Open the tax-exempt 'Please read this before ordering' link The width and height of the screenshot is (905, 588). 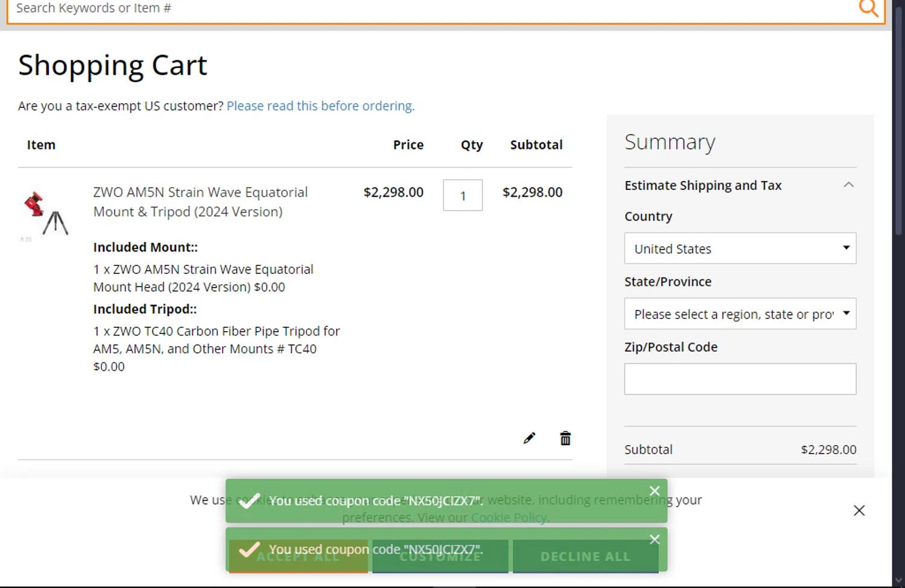coord(320,106)
